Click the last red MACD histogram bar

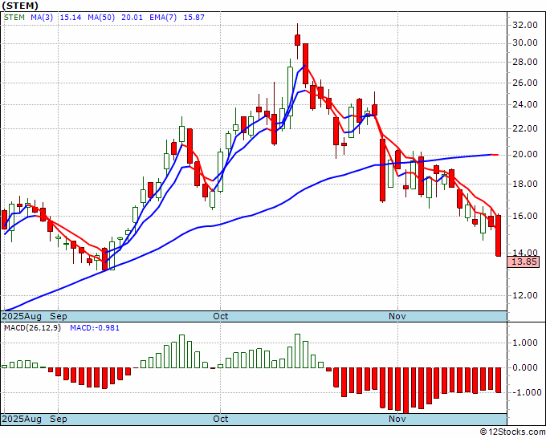pos(499,380)
